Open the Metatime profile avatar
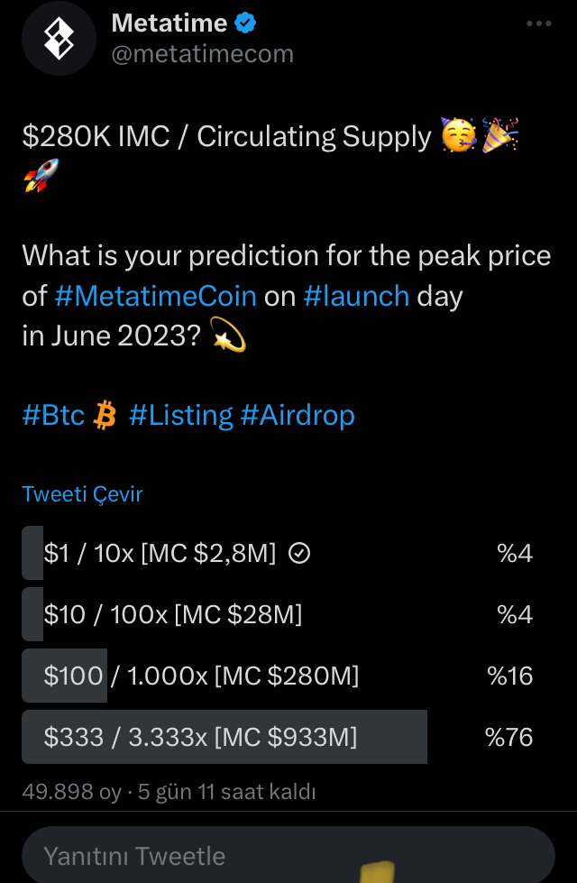The height and width of the screenshot is (883, 577). [59, 38]
